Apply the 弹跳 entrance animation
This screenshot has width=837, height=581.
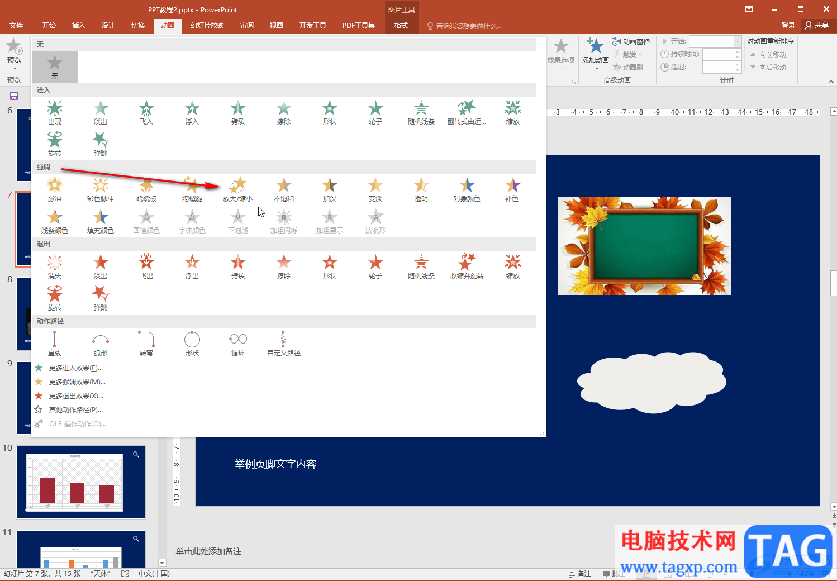pos(101,144)
